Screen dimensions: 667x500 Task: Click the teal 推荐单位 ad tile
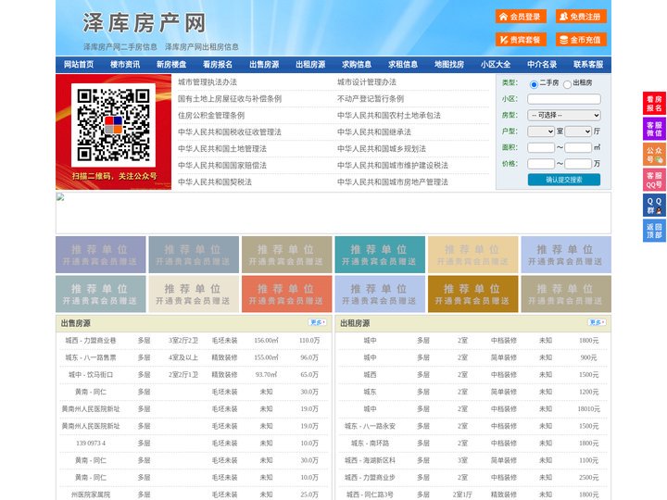tap(380, 255)
